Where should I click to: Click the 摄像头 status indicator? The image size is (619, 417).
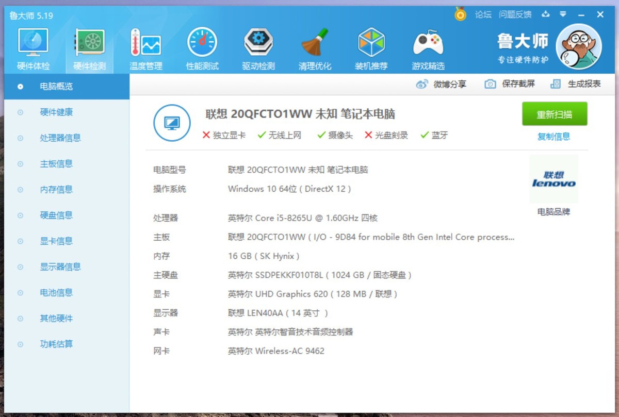335,136
